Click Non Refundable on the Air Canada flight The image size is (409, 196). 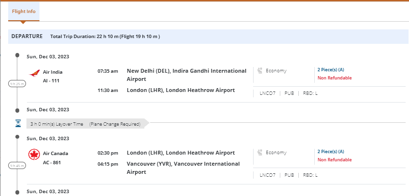click(x=334, y=160)
